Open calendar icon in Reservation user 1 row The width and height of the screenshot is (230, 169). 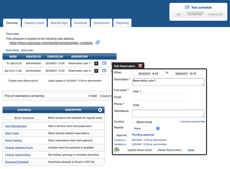pos(104,63)
